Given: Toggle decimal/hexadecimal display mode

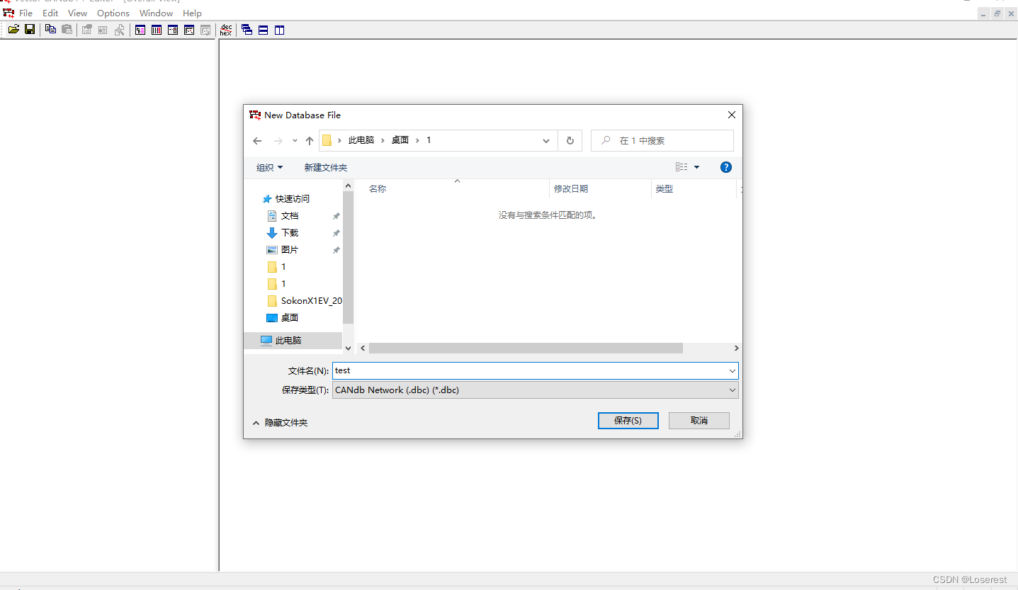Looking at the screenshot, I should (225, 29).
